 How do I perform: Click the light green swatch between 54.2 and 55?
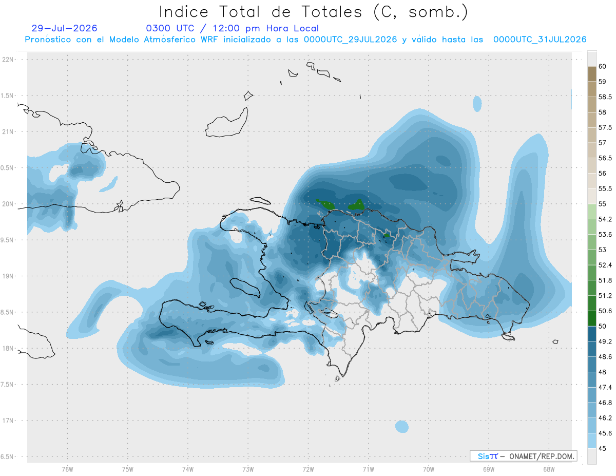(x=592, y=212)
